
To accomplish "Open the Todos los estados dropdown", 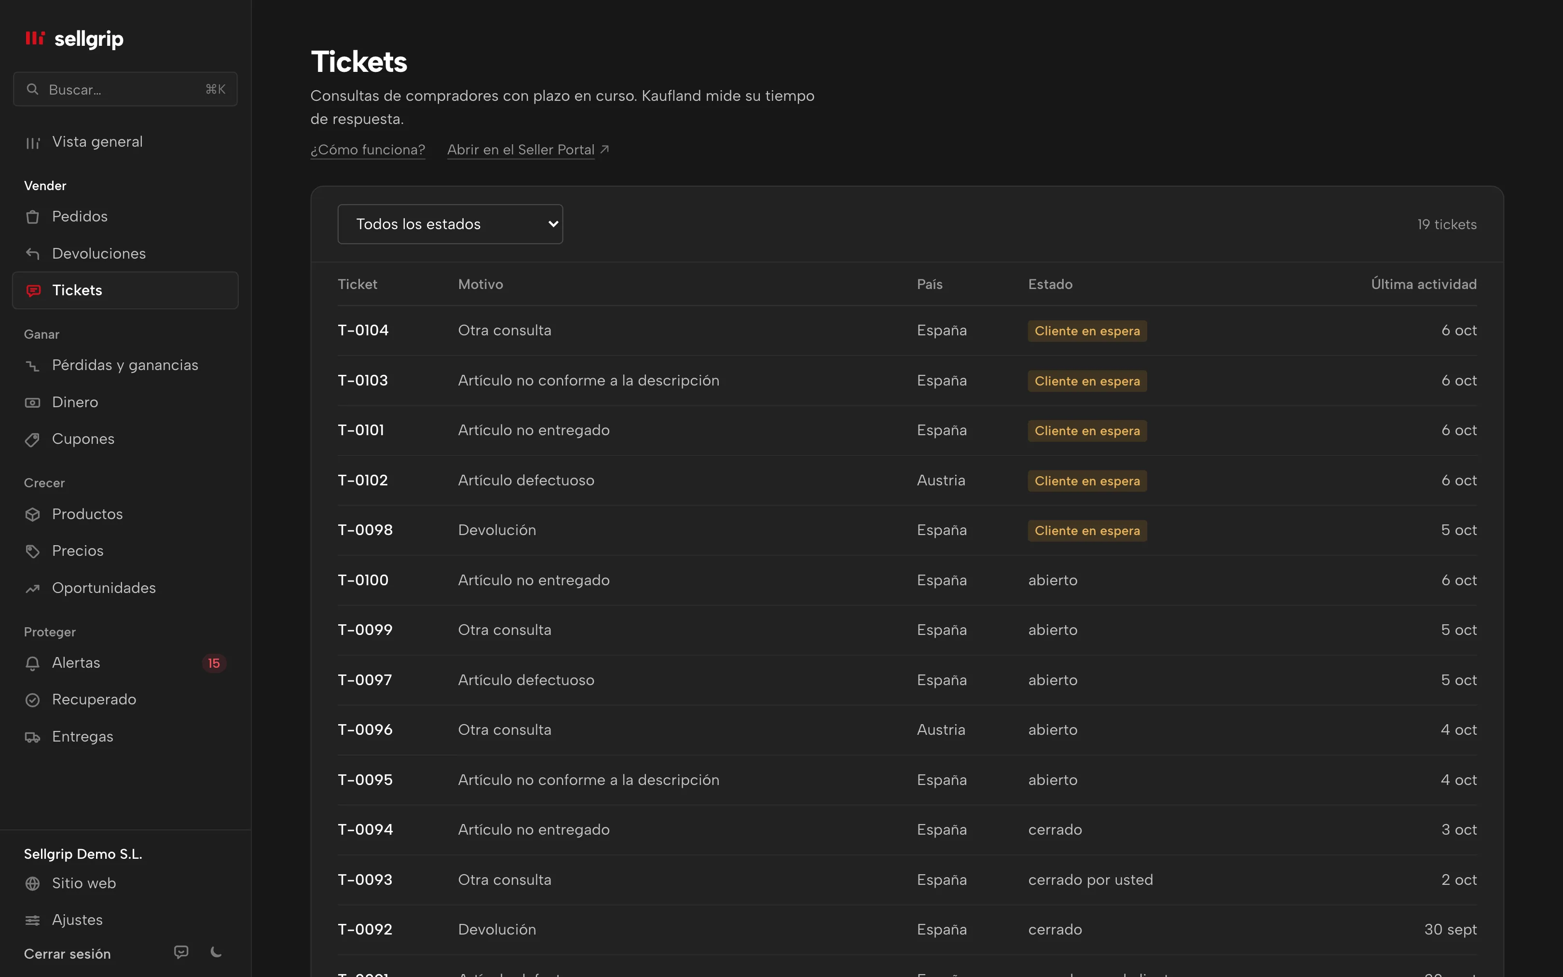I will 450,224.
